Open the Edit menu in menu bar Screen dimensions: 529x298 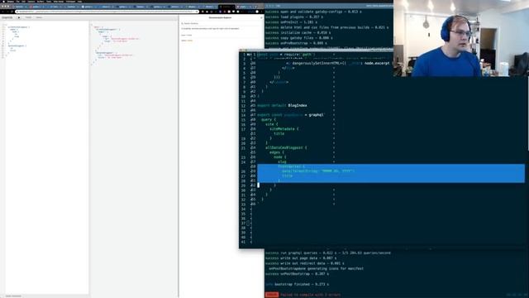point(24,2)
